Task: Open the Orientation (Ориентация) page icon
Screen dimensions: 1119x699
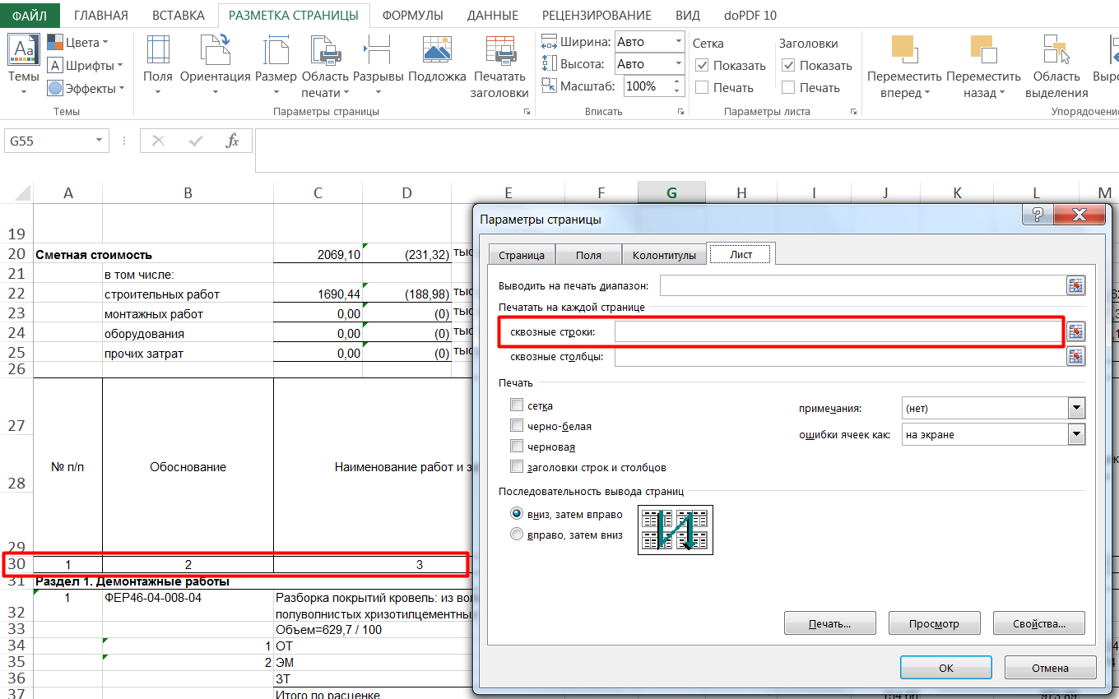Action: tap(215, 50)
